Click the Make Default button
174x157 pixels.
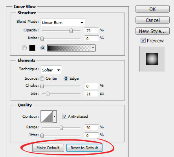48,148
